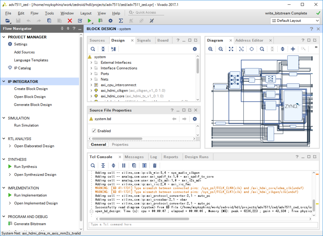Click Run Implementation in Flow Navigator
The width and height of the screenshot is (323, 236).
[x=31, y=195]
